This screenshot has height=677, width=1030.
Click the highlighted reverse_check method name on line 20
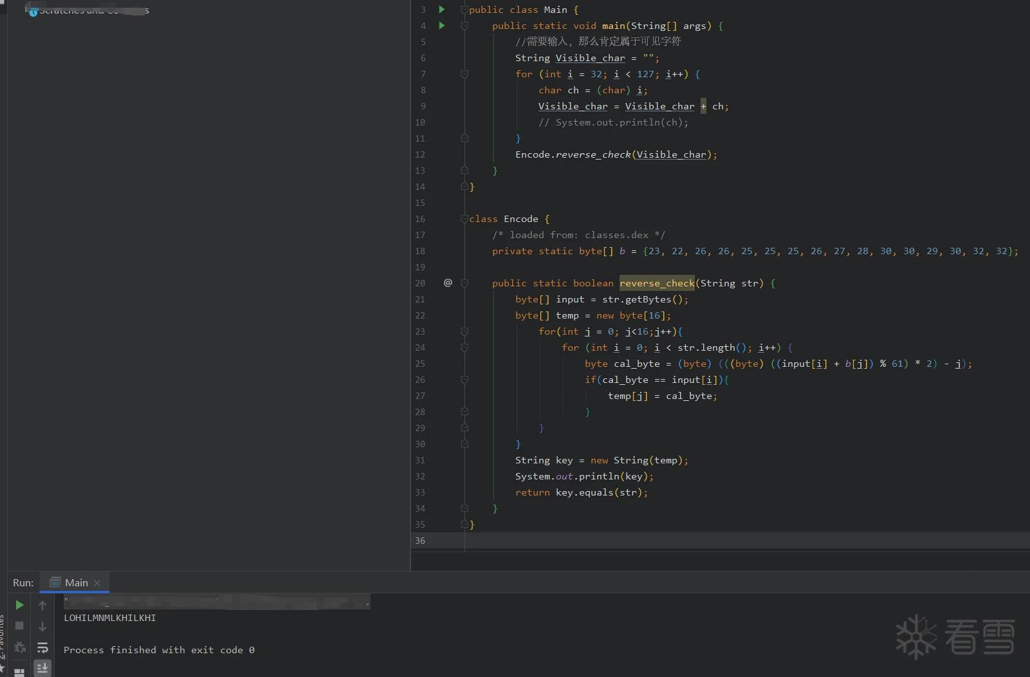(657, 283)
